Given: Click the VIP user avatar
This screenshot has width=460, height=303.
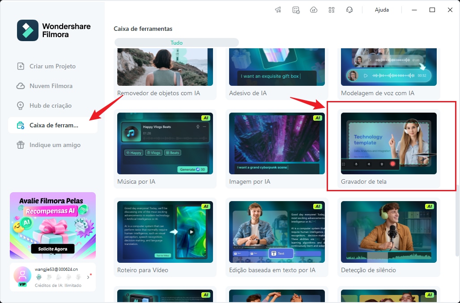Looking at the screenshot, I should 22,276.
